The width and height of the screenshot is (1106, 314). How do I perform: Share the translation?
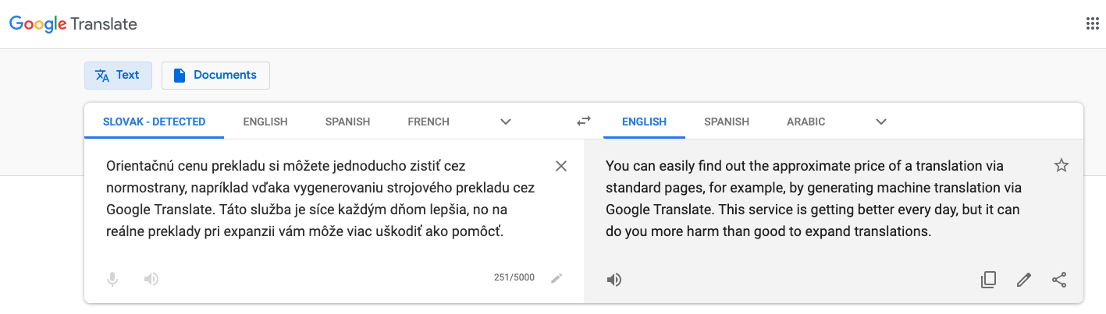[x=1059, y=280]
